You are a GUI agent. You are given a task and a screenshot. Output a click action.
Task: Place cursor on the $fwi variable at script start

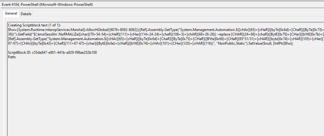(x=12, y=29)
